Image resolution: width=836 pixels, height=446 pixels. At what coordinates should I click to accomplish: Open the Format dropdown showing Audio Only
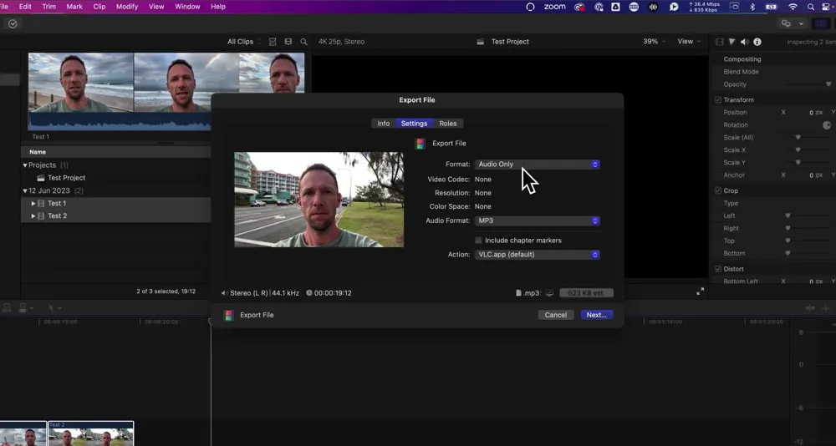point(538,165)
